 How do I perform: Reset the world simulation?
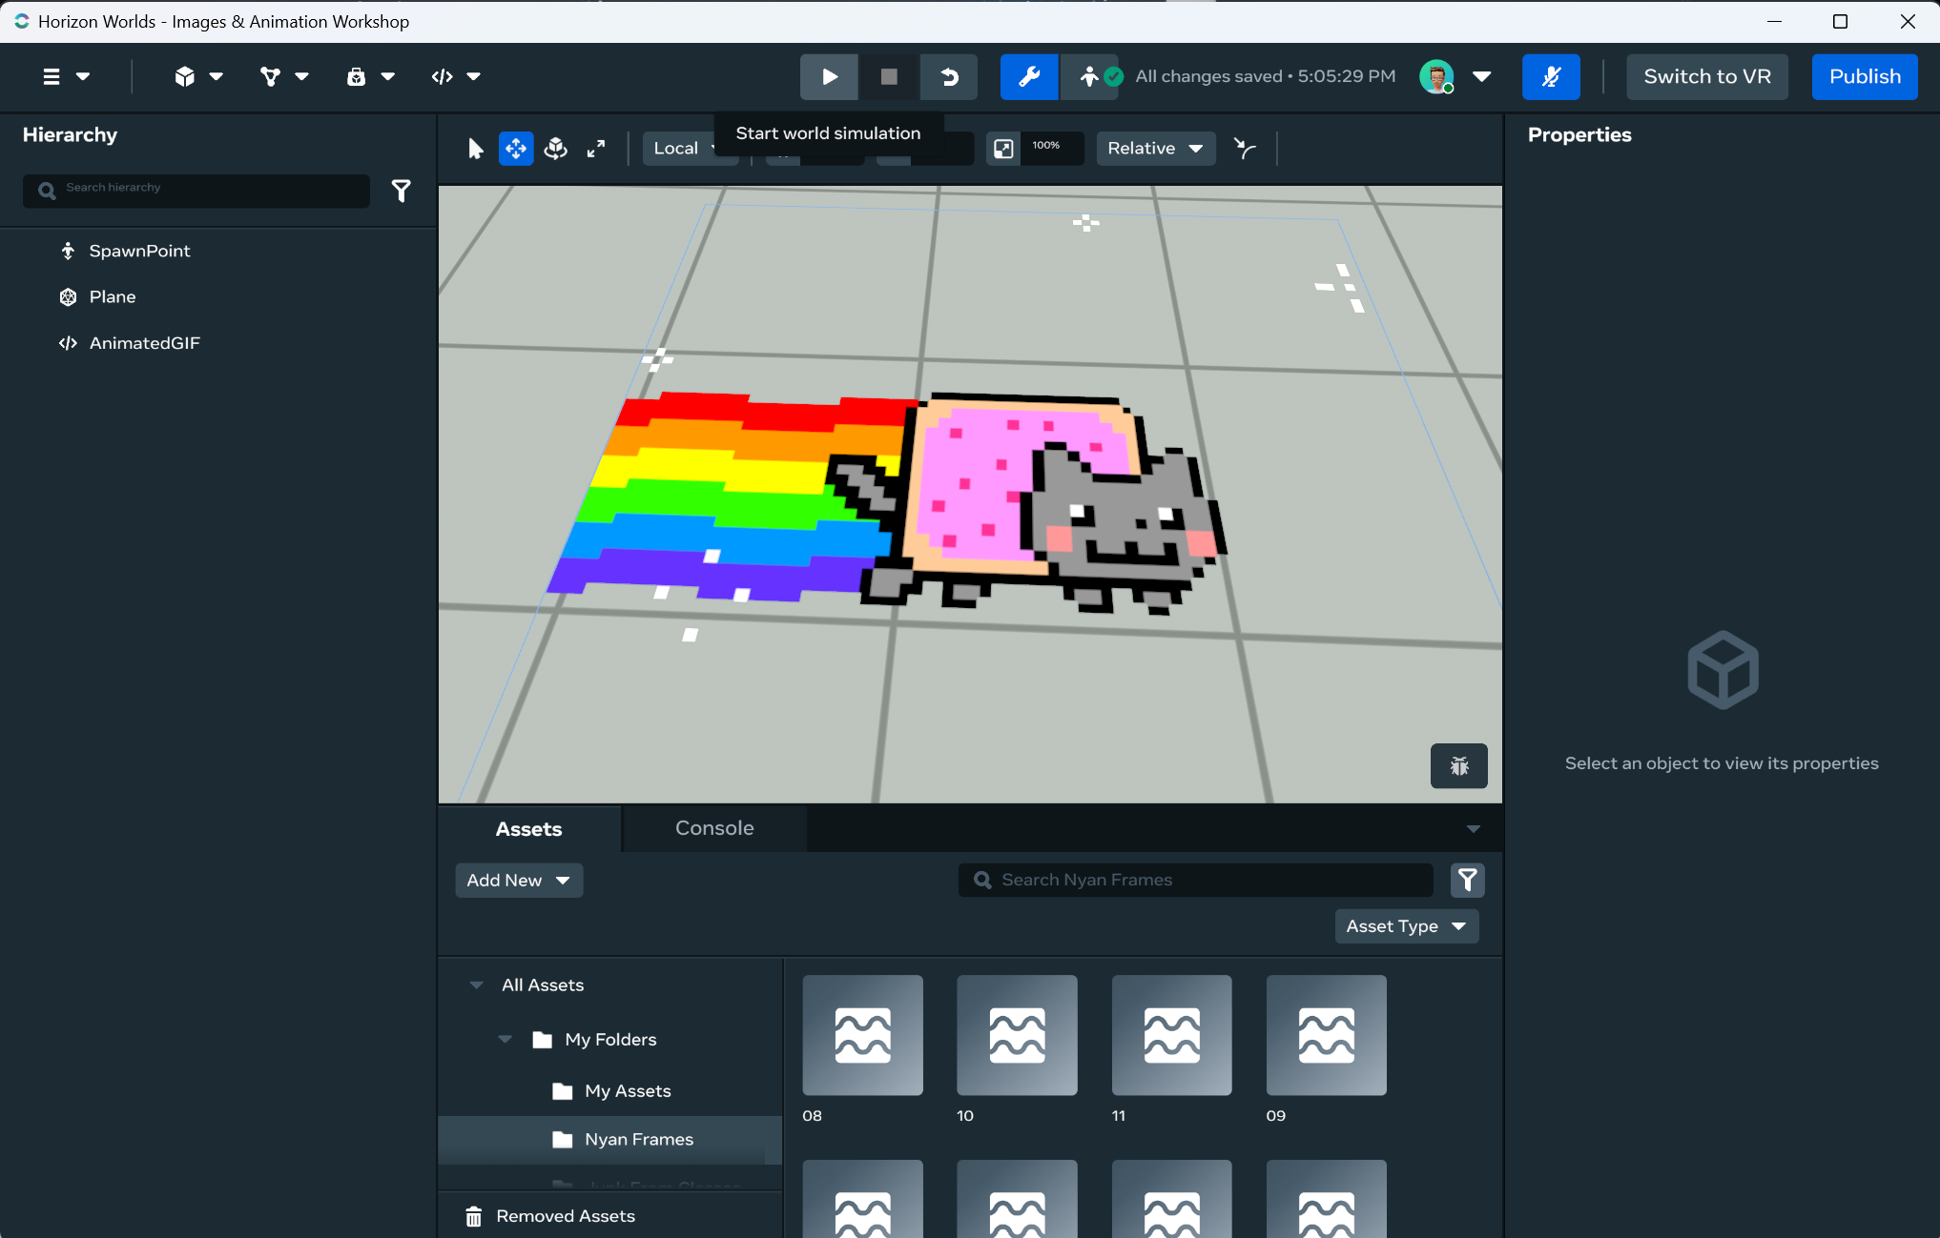click(x=949, y=77)
